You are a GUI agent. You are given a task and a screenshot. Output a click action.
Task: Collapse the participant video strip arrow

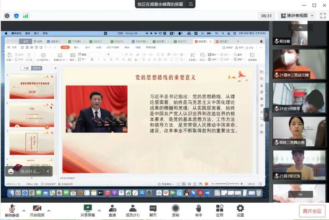point(266,115)
